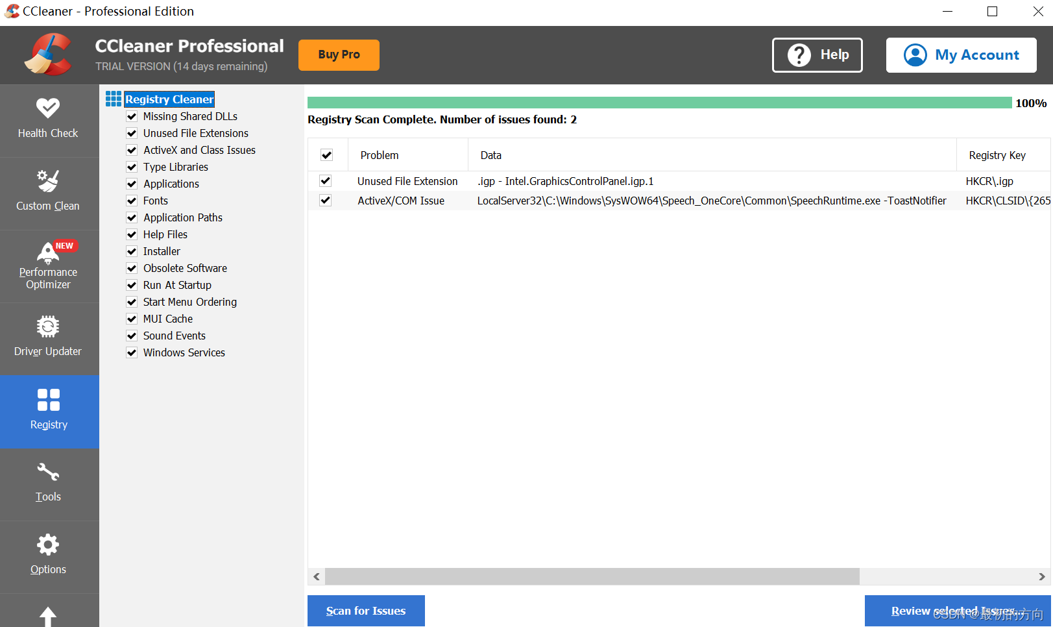
Task: Open My Account
Action: pyautogui.click(x=962, y=55)
